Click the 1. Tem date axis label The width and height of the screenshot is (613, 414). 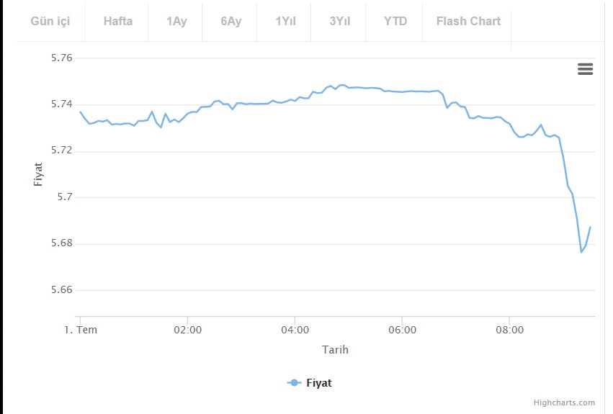81,330
